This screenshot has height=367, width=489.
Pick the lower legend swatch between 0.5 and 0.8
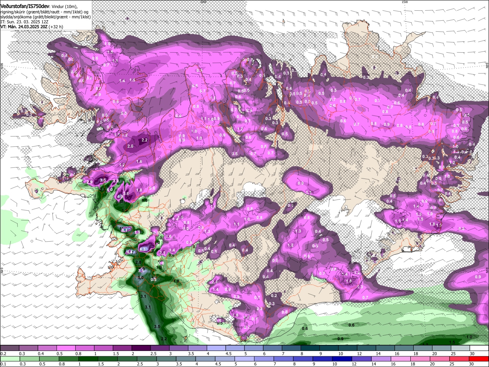coord(49,359)
